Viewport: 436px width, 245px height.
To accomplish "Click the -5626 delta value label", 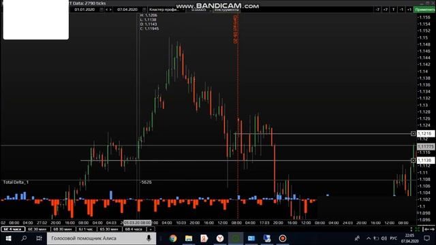I will (146, 182).
